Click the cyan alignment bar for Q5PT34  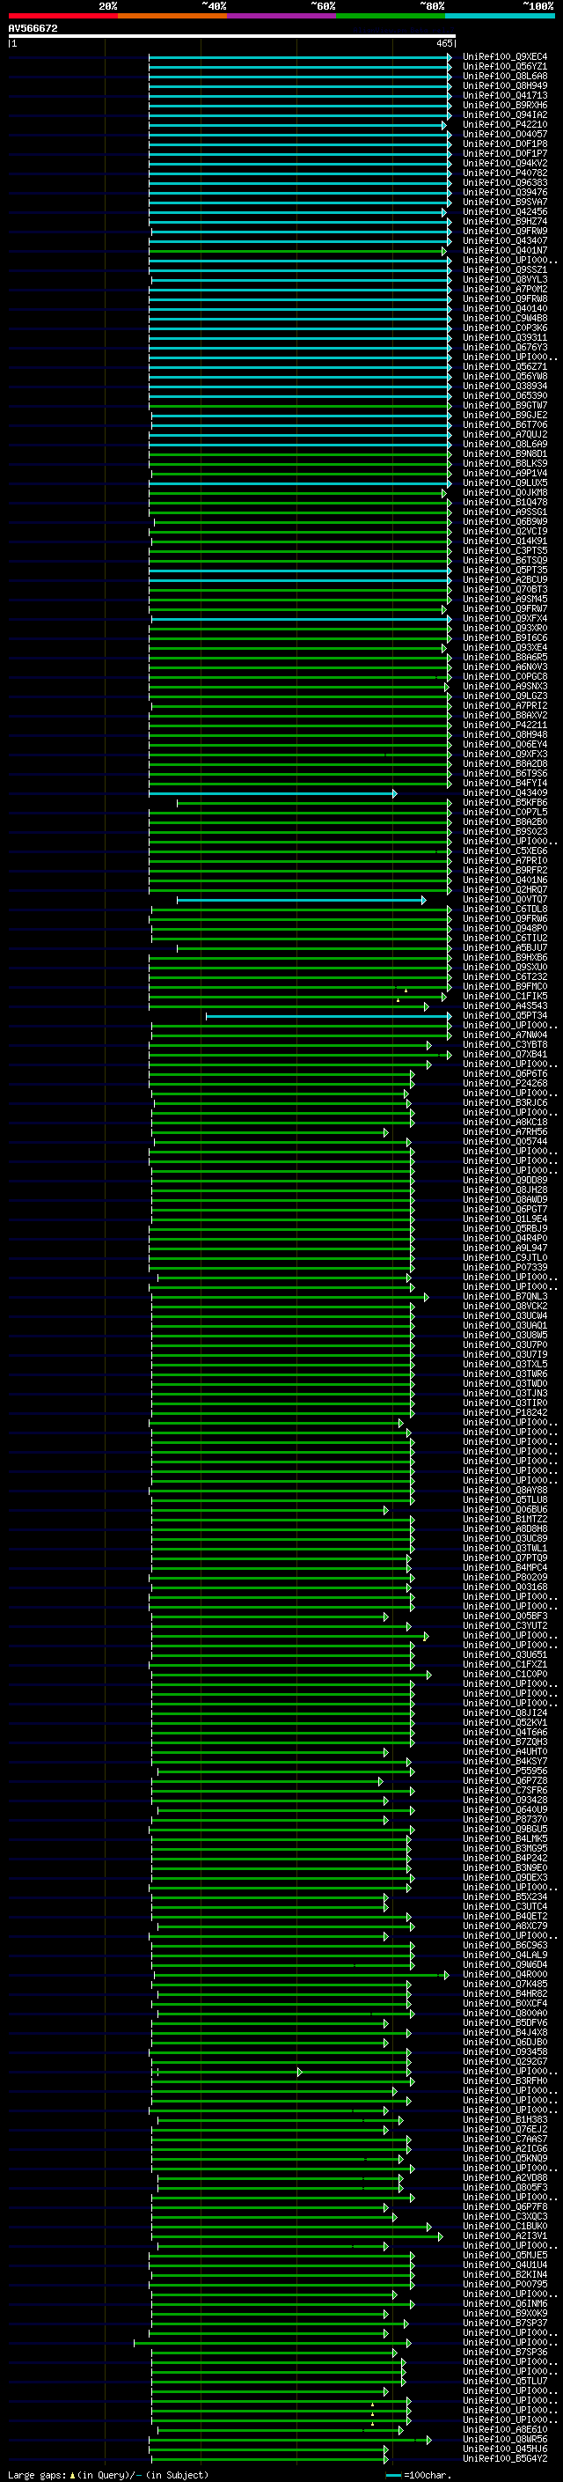pos(328,1017)
